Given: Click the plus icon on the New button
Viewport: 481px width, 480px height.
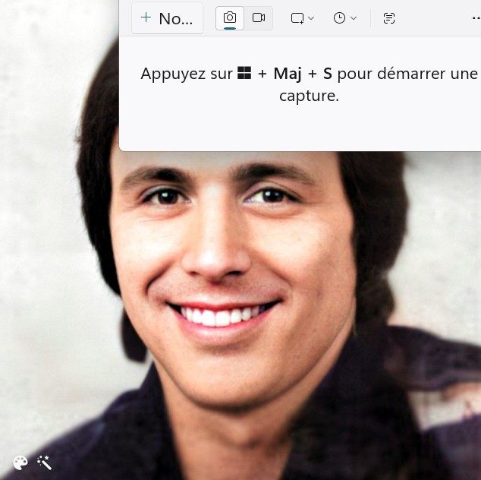Looking at the screenshot, I should (x=146, y=18).
